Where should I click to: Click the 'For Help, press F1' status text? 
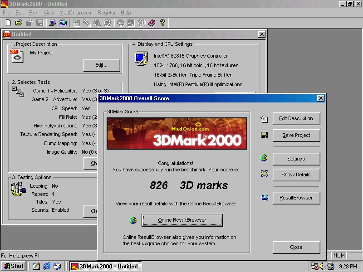coord(20,256)
